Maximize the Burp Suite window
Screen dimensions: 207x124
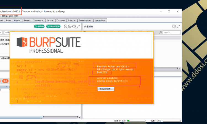tap(169, 12)
